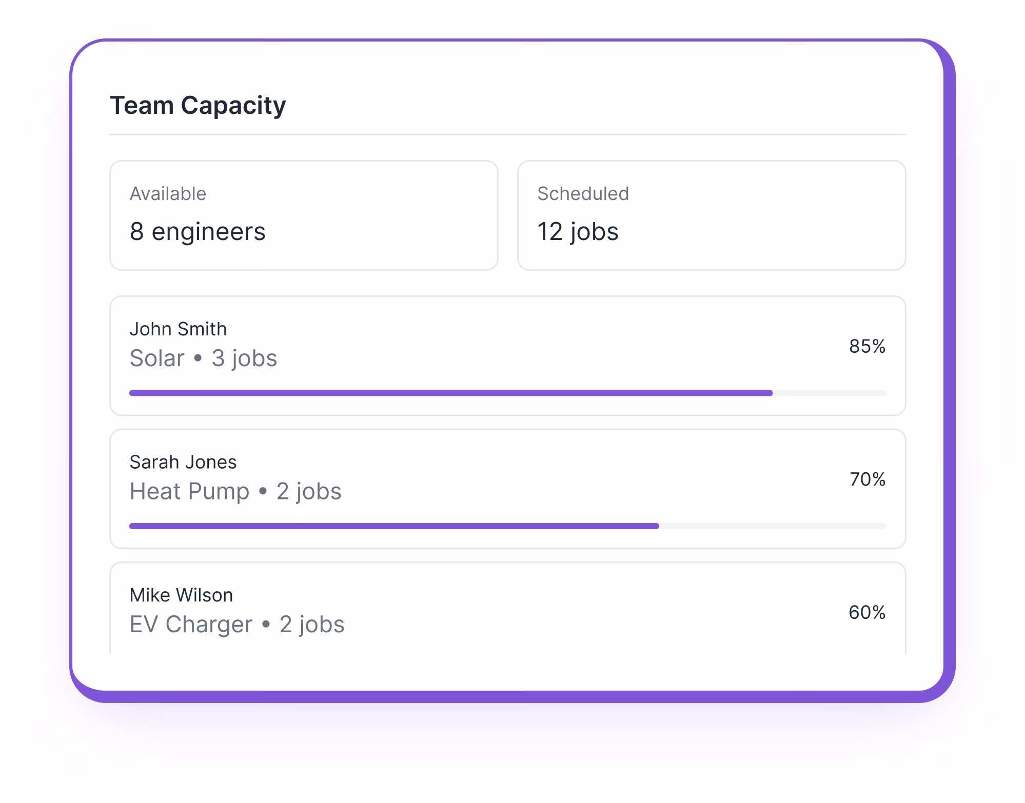Viewport: 1025px width, 803px height.
Task: Click the Team Capacity heading
Action: pyautogui.click(x=198, y=105)
